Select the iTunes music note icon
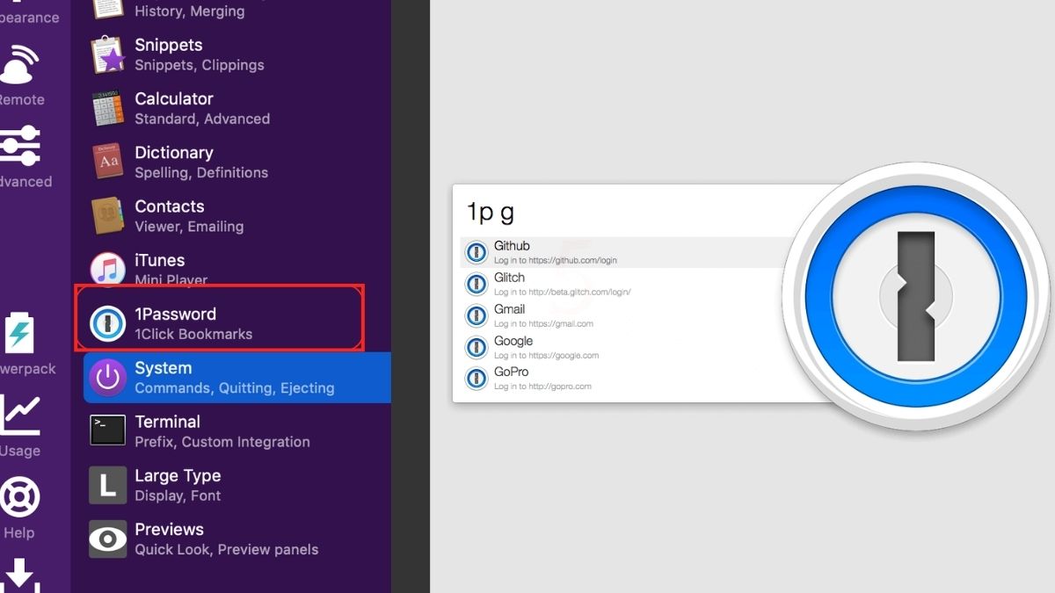This screenshot has height=593, width=1055. pyautogui.click(x=108, y=269)
